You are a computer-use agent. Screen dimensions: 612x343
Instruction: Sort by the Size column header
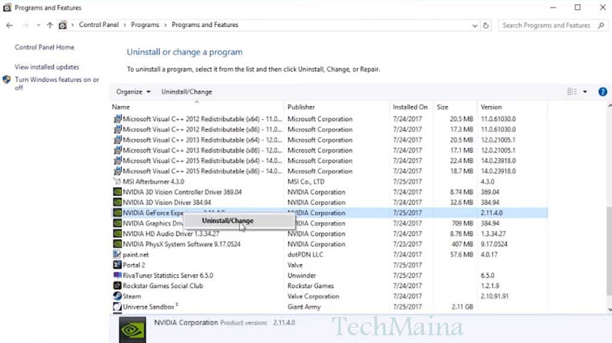pos(454,107)
